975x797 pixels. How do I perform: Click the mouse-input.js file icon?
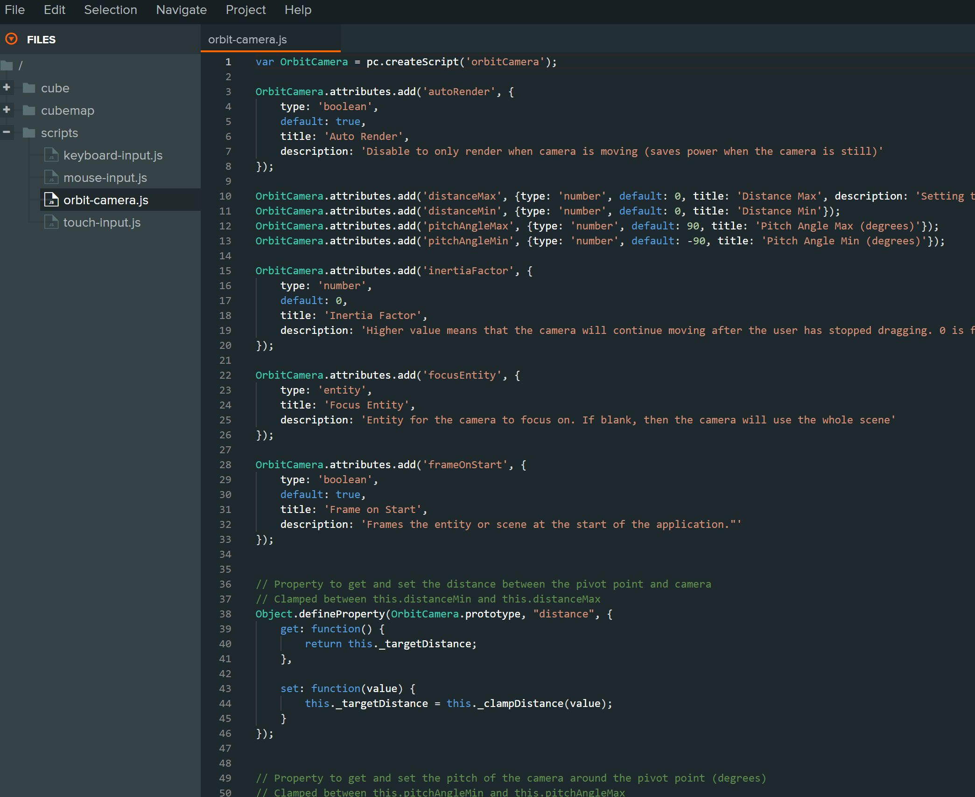pyautogui.click(x=51, y=177)
